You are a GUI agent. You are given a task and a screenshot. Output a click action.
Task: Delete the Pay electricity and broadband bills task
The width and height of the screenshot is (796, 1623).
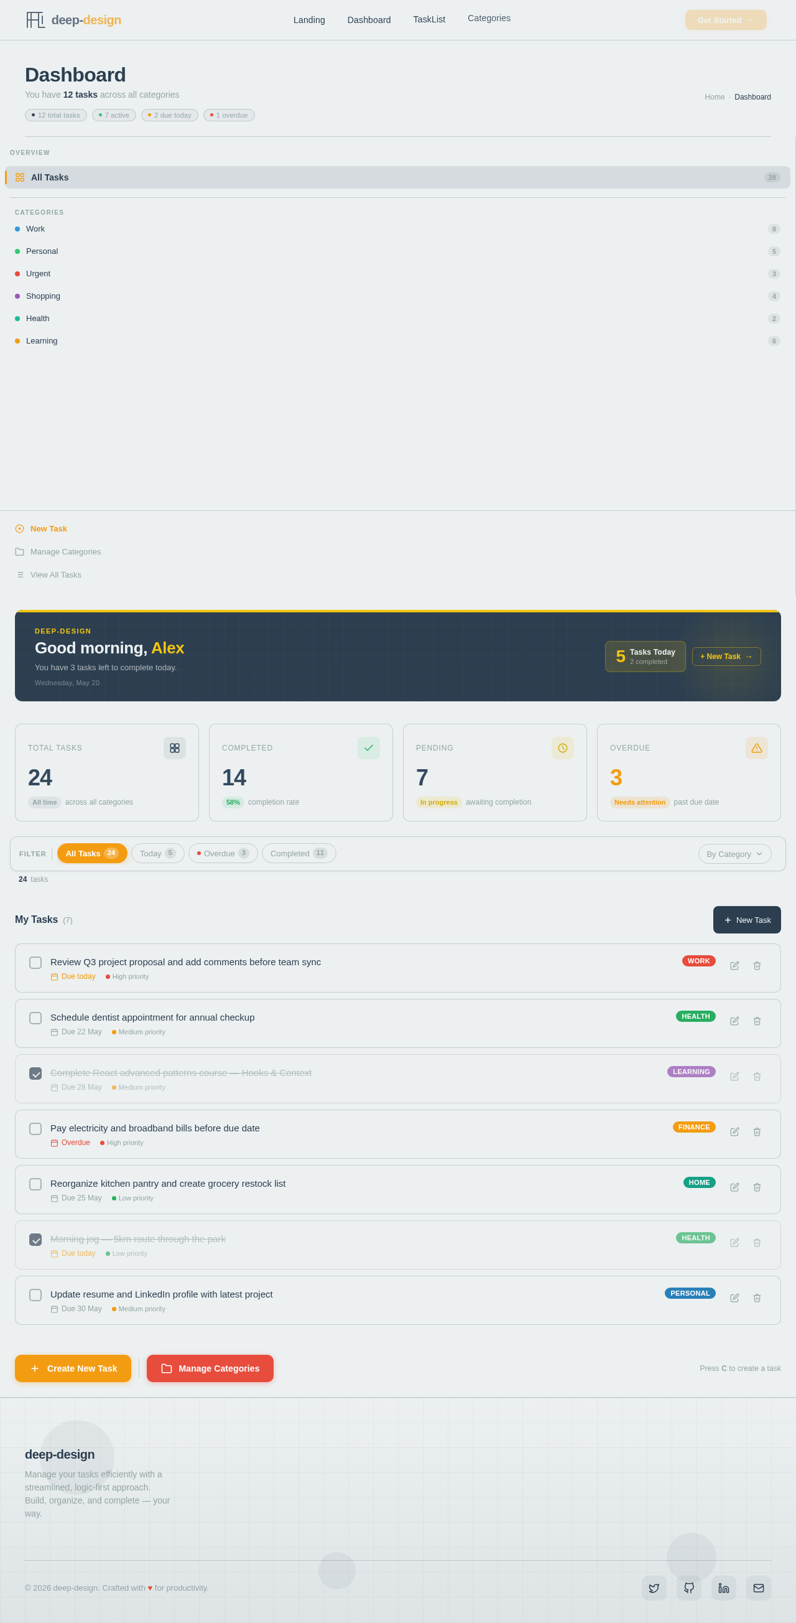757,1131
